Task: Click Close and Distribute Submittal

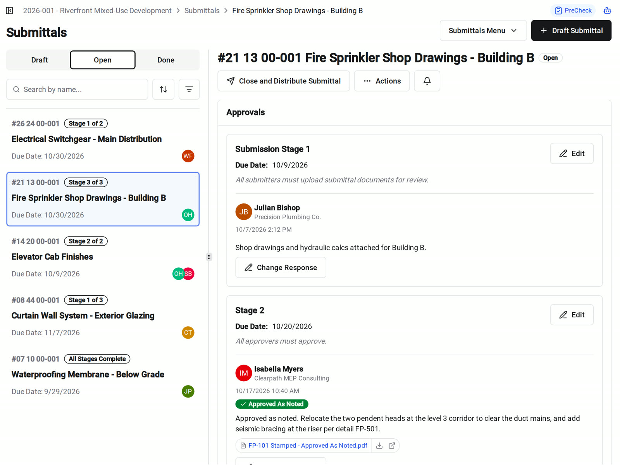Action: [x=284, y=81]
